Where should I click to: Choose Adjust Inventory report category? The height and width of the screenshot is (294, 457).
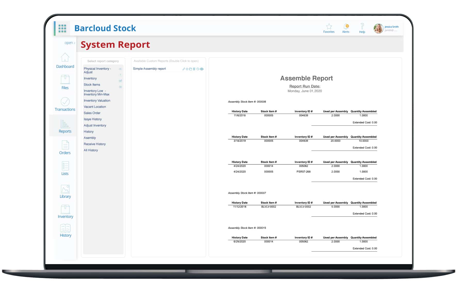[95, 125]
